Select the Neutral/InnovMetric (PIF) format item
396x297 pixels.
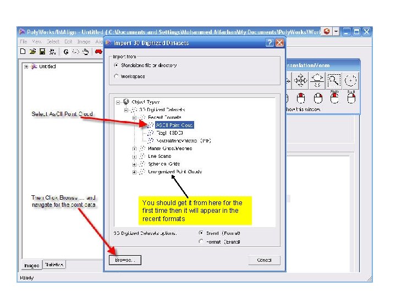coord(184,141)
